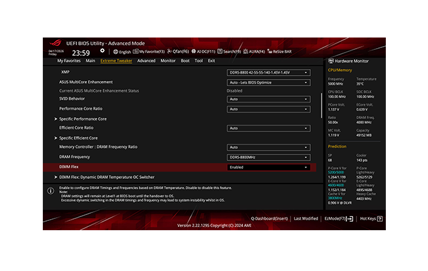Open Performance Core Ratio dropdown

269,109
